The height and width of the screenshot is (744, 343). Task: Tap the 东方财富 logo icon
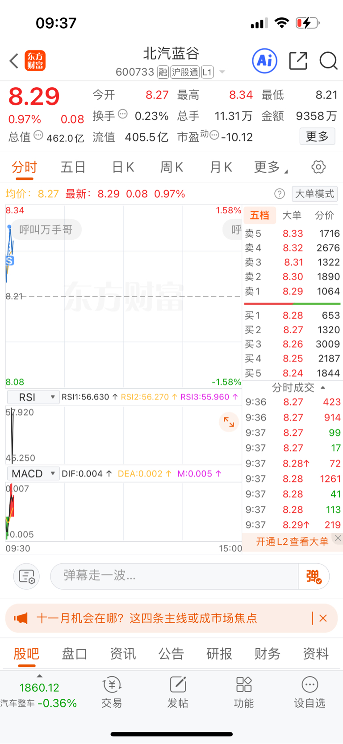[35, 61]
